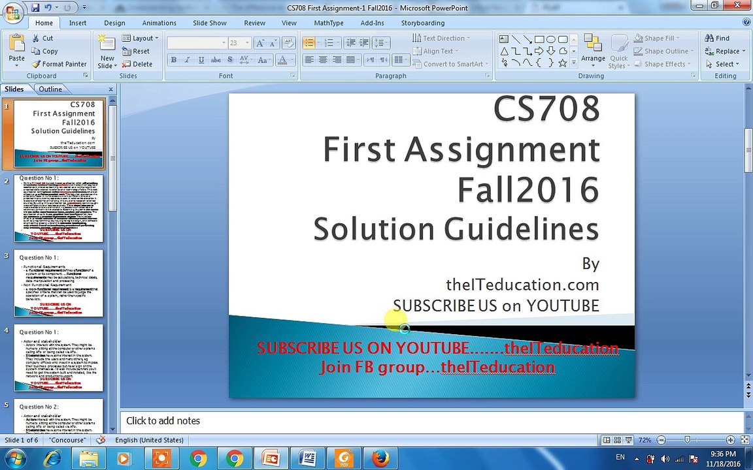Save the presentation via Quick Access toolbar
Screen dimensions: 753x470
pyautogui.click(x=35, y=8)
